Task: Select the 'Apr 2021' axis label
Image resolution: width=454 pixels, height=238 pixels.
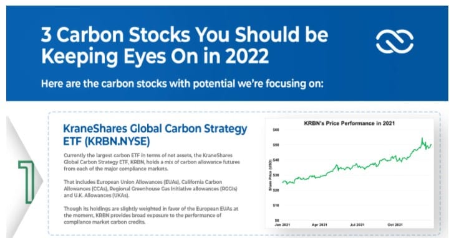Action: tap(319, 224)
